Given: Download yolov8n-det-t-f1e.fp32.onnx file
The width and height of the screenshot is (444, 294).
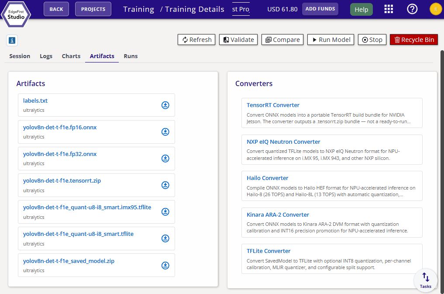Looking at the screenshot, I should 165,158.
